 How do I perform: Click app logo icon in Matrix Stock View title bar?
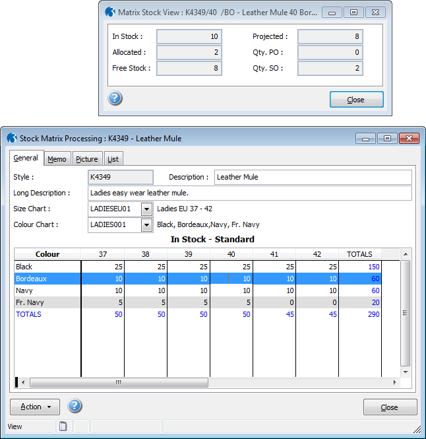click(x=110, y=12)
